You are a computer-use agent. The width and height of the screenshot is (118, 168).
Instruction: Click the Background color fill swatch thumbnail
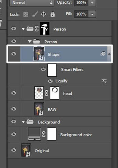pyautogui.click(x=34, y=134)
